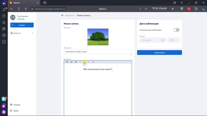Click the Yandex Я home button

click(x=19, y=9)
